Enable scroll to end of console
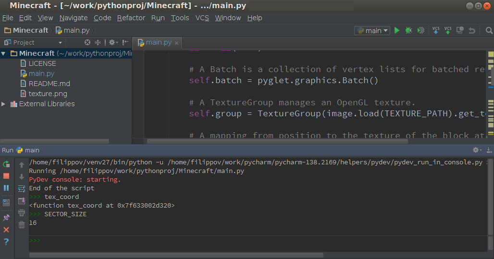This screenshot has height=259, width=494. pos(22,201)
